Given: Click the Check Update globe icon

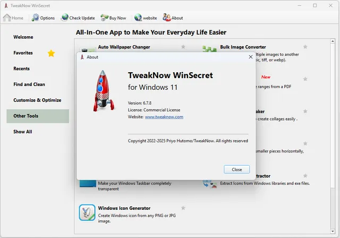Looking at the screenshot, I should coord(65,18).
